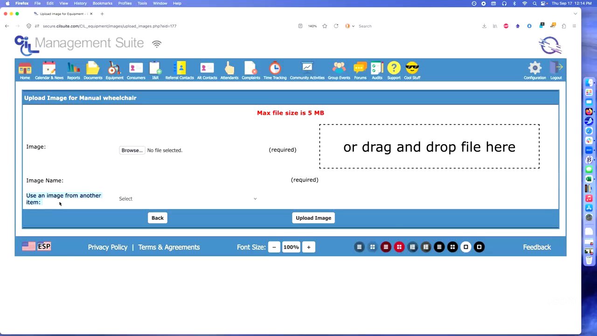The width and height of the screenshot is (597, 336).
Task: Open the Complaints icon
Action: pos(250,71)
